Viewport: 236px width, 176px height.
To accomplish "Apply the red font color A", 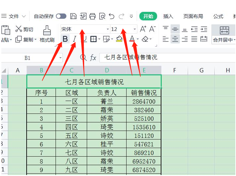I will coord(132,38).
